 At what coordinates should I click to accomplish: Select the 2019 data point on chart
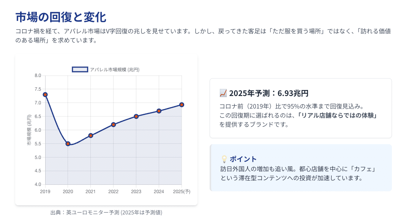[45, 94]
